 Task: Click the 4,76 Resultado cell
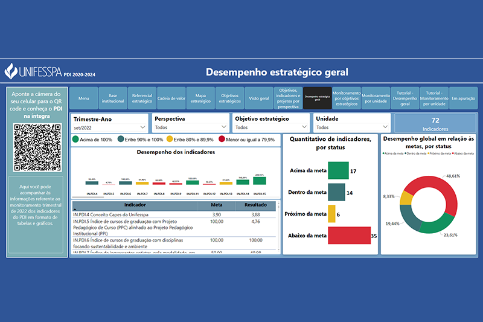point(255,222)
